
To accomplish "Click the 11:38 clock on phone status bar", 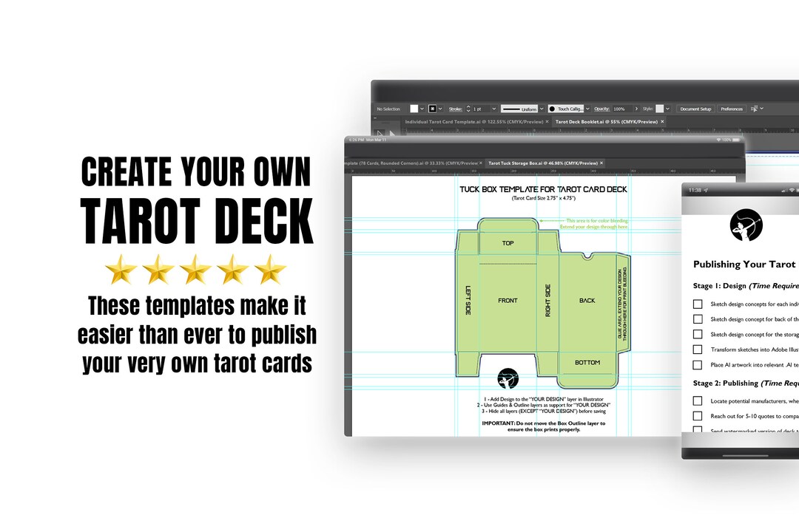I will [x=695, y=191].
